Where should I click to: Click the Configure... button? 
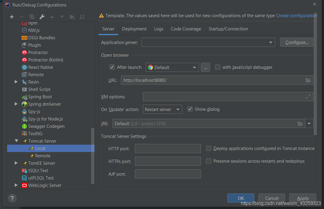[x=297, y=43]
